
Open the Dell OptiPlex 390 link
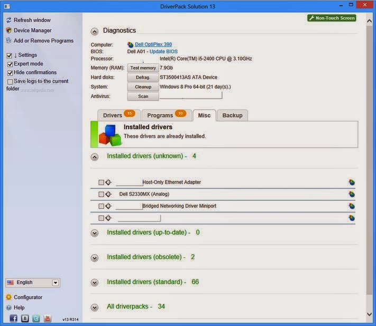(x=153, y=44)
